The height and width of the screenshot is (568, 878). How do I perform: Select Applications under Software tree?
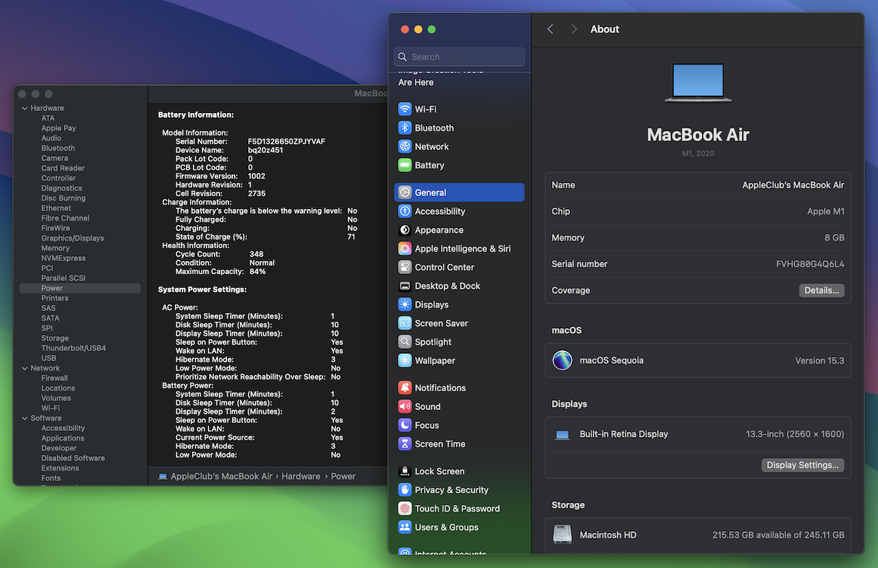(x=62, y=439)
